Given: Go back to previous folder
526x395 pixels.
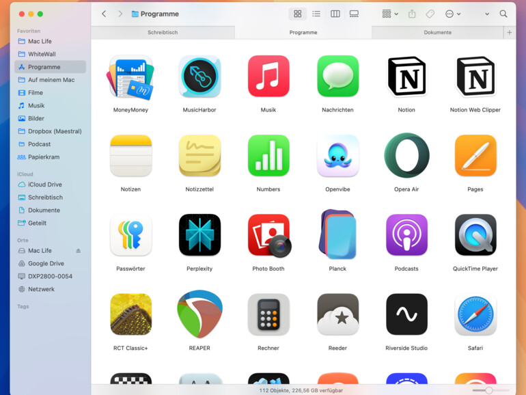Looking at the screenshot, I should [x=104, y=14].
